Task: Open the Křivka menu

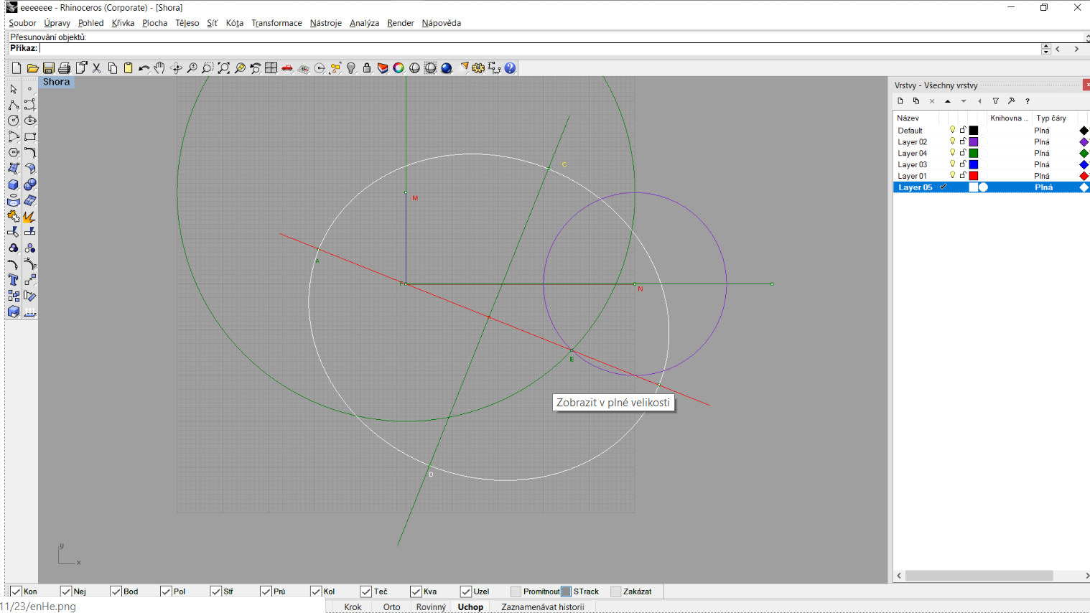Action: 123,23
